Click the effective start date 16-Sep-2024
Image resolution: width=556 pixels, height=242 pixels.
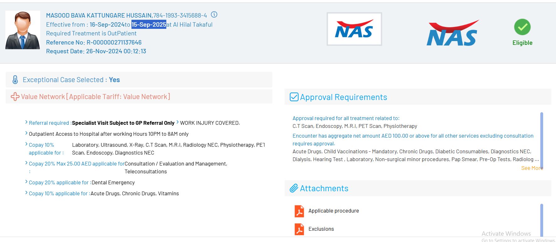tap(107, 24)
